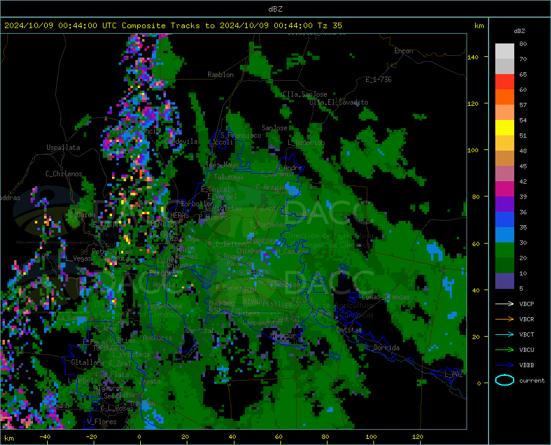Select the yellow 51-54 dBZ color swatch
Image resolution: width=551 pixels, height=445 pixels.
coord(504,128)
